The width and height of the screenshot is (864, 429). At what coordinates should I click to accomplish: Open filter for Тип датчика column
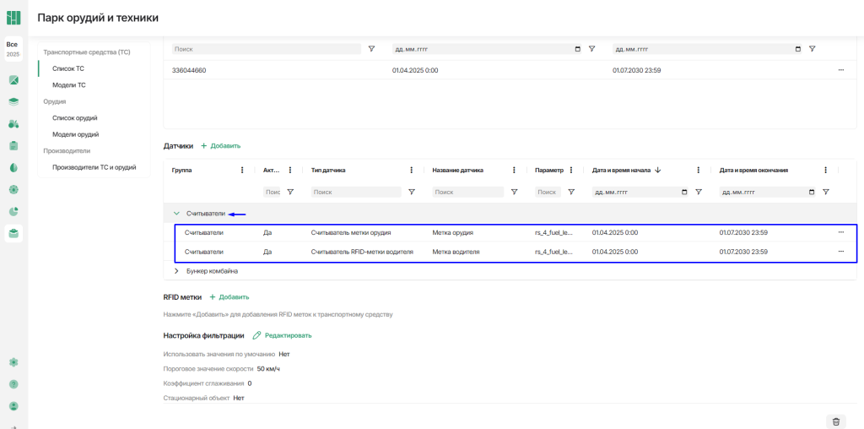412,193
